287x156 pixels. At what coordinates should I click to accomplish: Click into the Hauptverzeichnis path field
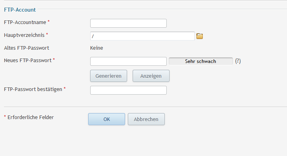(142, 36)
